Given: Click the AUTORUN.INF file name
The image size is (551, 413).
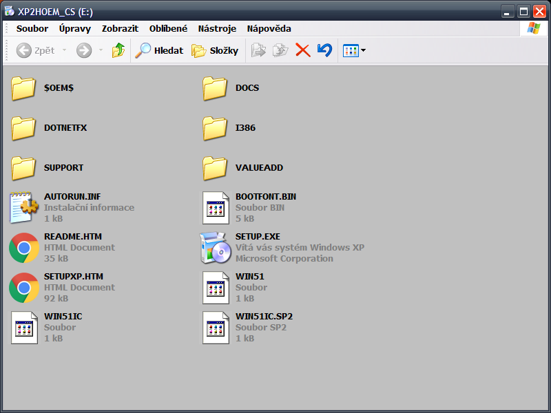Looking at the screenshot, I should 72,197.
